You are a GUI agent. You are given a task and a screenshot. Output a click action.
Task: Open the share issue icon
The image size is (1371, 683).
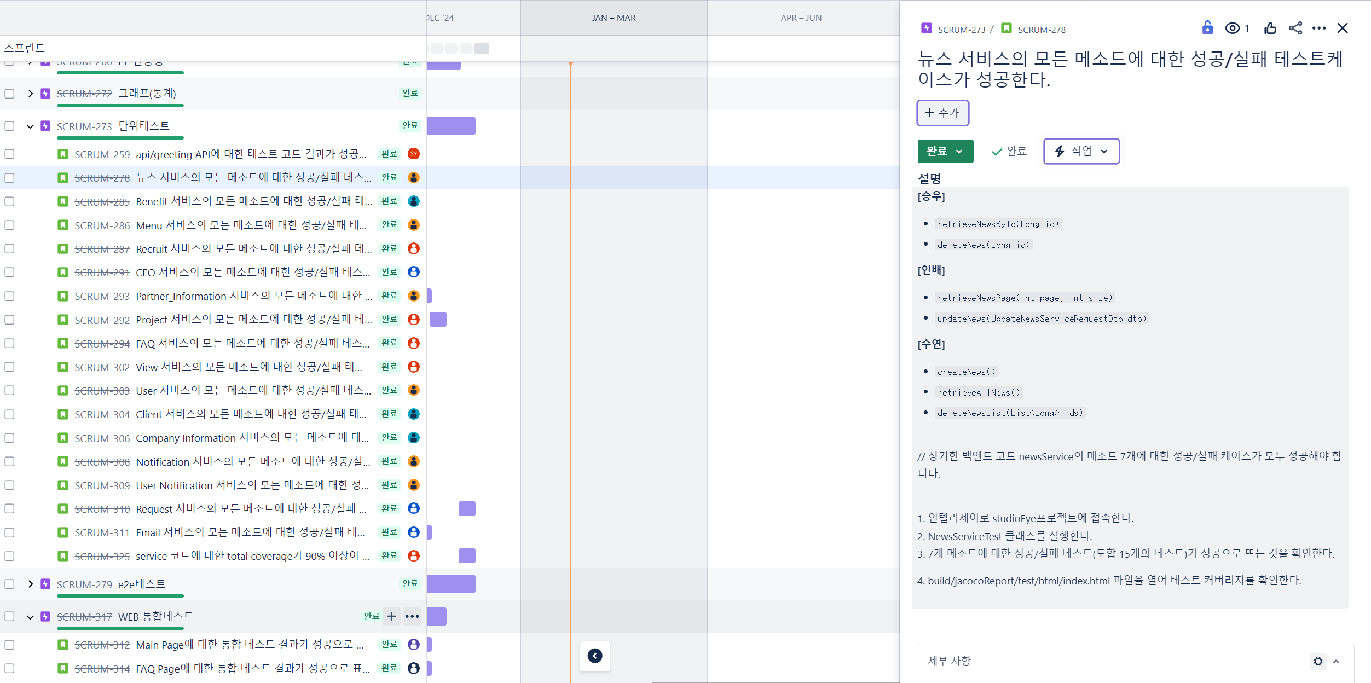click(x=1295, y=28)
